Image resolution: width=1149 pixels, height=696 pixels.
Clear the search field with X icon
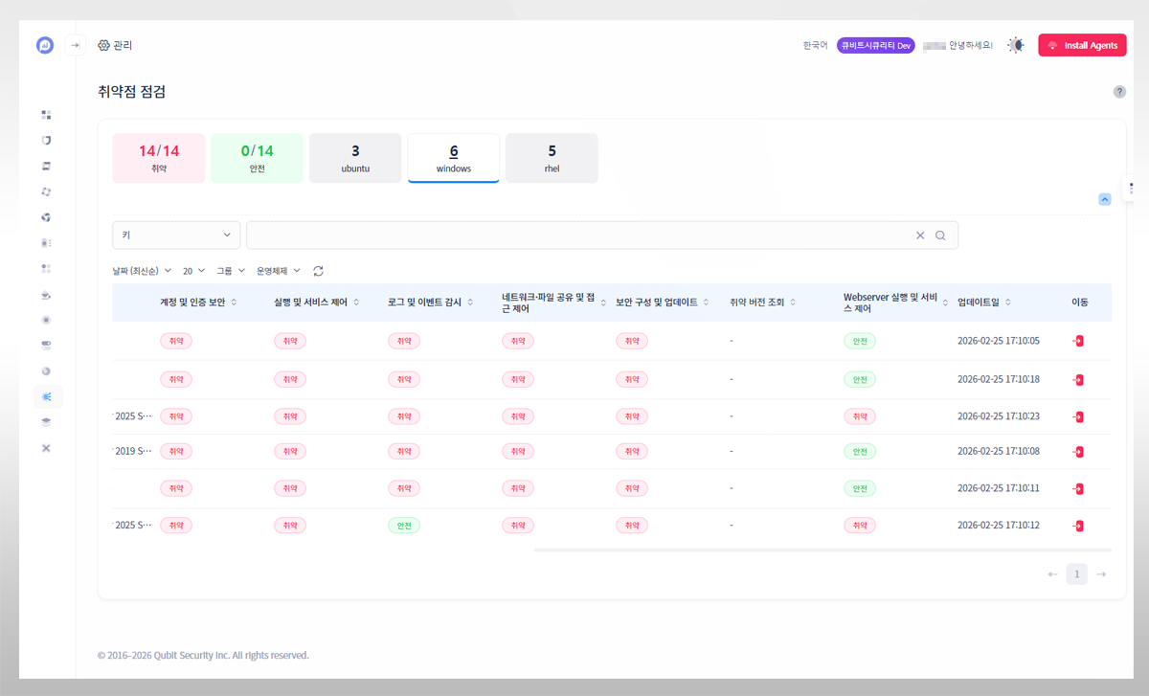click(920, 236)
